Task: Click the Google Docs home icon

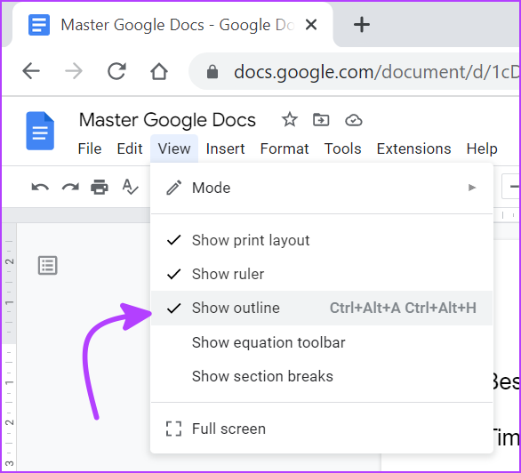Action: (40, 131)
